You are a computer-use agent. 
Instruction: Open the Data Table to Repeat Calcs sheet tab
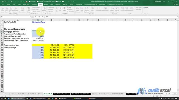(x=62, y=94)
